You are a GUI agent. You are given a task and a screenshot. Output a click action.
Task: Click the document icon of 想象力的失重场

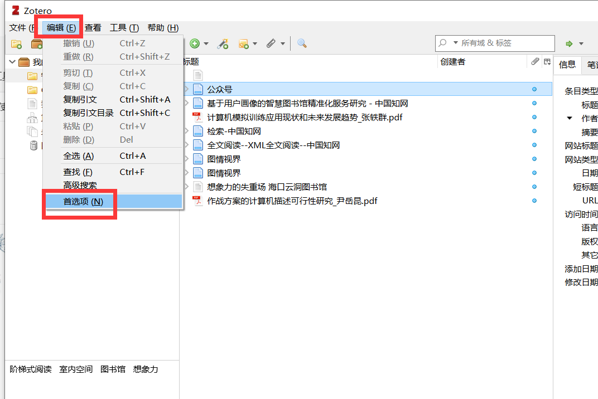[x=197, y=187]
